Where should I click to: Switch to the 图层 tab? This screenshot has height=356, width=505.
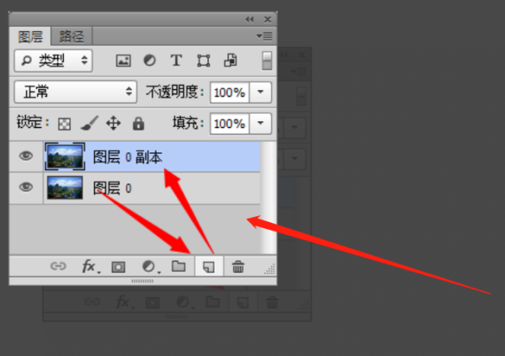click(30, 36)
